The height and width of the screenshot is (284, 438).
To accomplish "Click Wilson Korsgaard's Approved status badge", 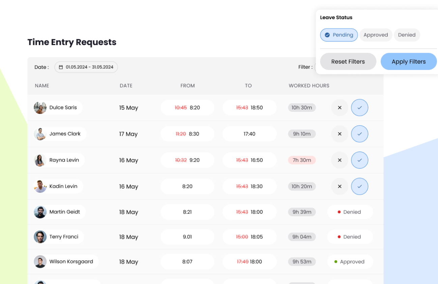I will tap(350, 261).
